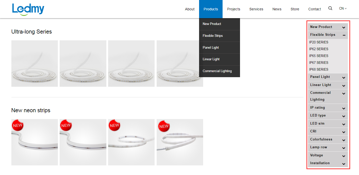Click the Ledmy logo

pos(28,10)
